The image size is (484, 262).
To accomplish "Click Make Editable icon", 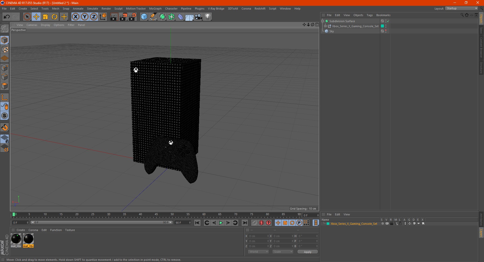I will click(x=5, y=29).
